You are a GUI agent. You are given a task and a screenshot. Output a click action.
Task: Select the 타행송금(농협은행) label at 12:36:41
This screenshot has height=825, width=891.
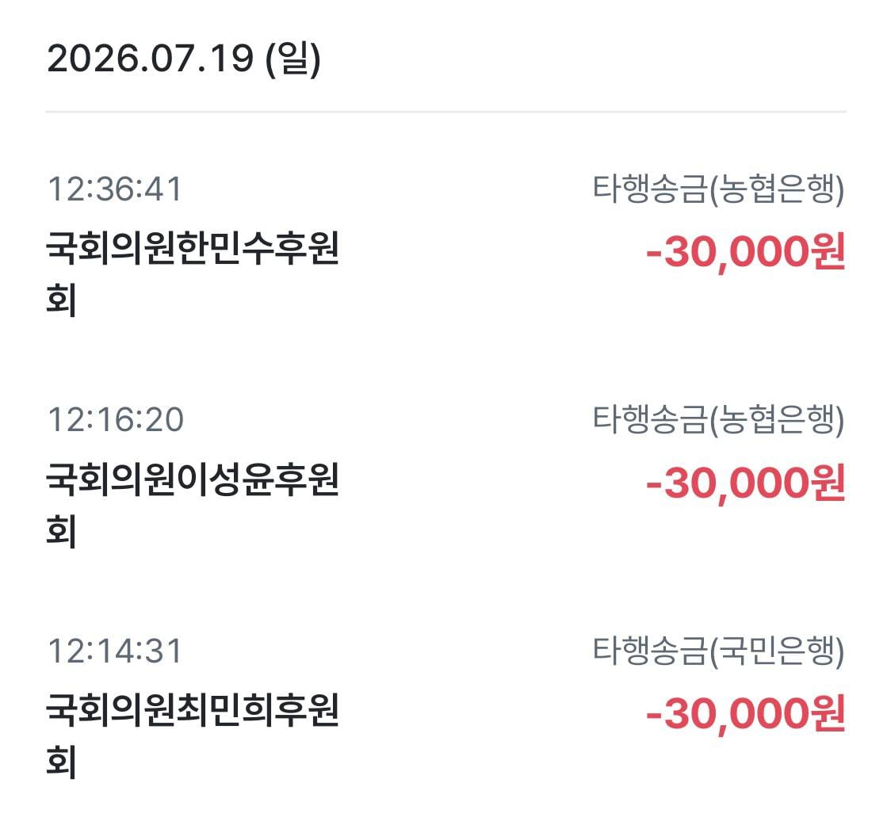(718, 189)
